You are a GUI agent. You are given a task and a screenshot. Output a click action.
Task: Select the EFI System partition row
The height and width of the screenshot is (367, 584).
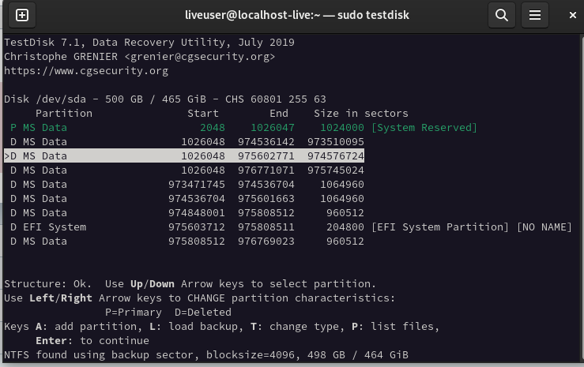pyautogui.click(x=288, y=227)
